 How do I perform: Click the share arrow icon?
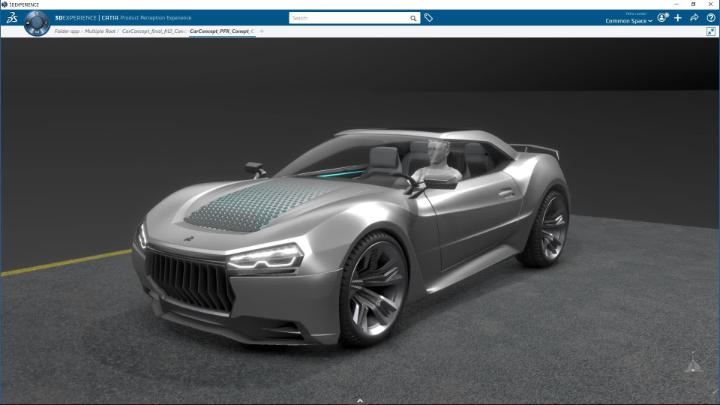(694, 17)
